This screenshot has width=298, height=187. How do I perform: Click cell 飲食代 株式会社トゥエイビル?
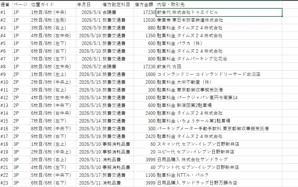pos(219,12)
